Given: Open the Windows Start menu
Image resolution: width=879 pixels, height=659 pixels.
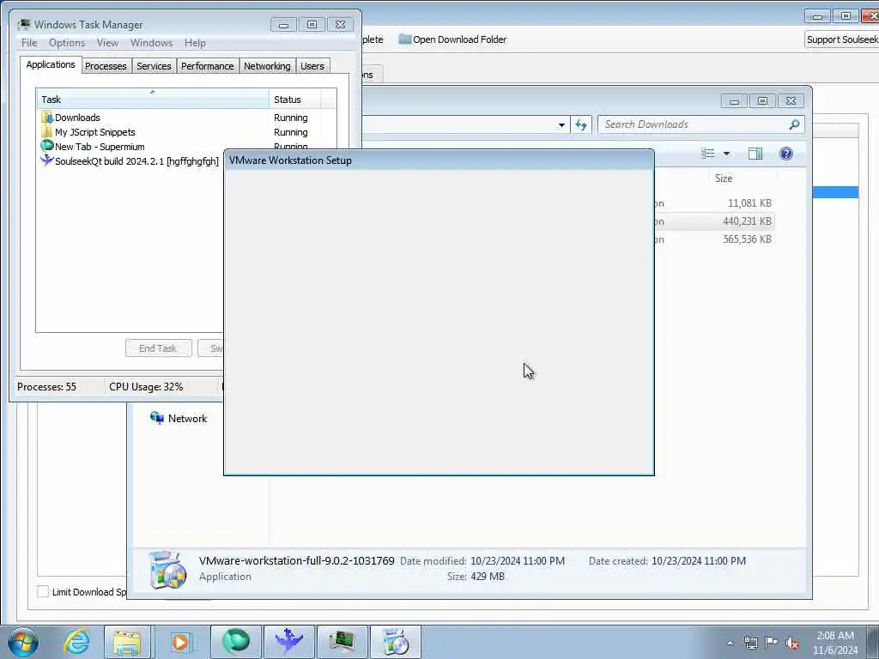Looking at the screenshot, I should (x=23, y=642).
